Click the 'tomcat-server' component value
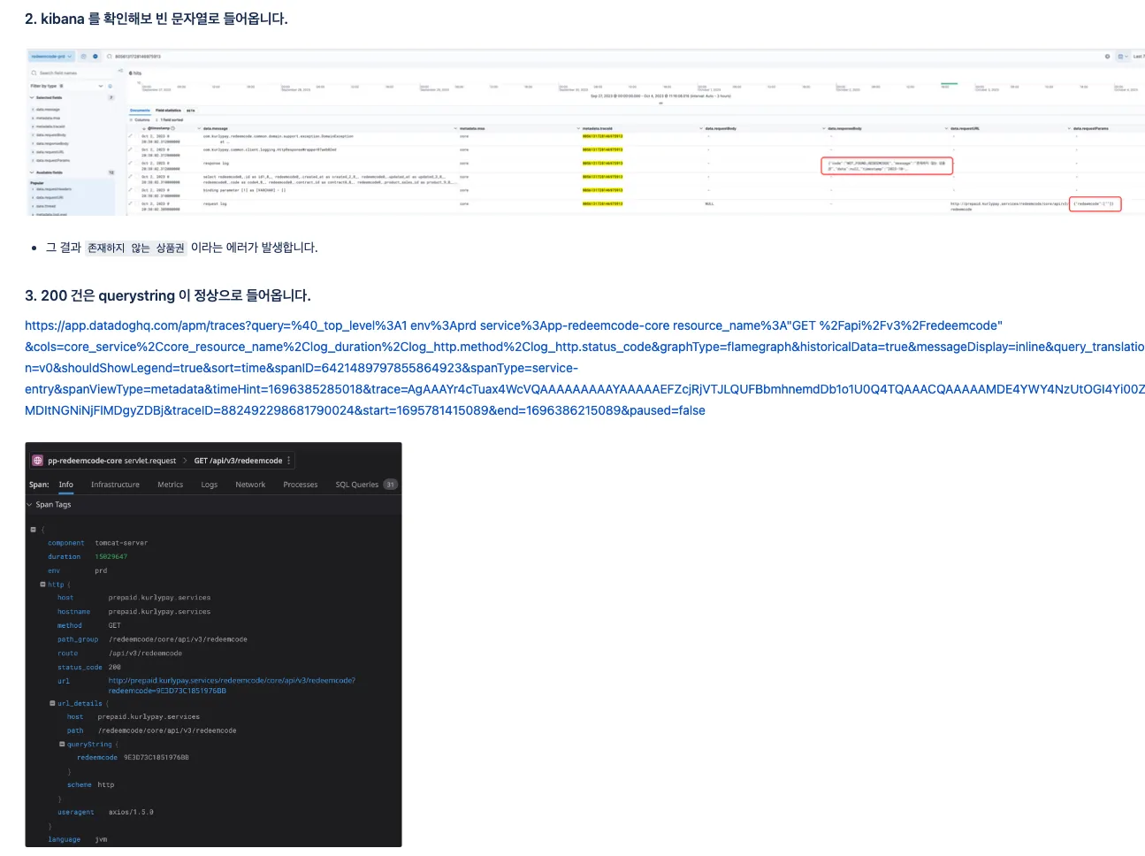This screenshot has height=856, width=1145. click(121, 543)
